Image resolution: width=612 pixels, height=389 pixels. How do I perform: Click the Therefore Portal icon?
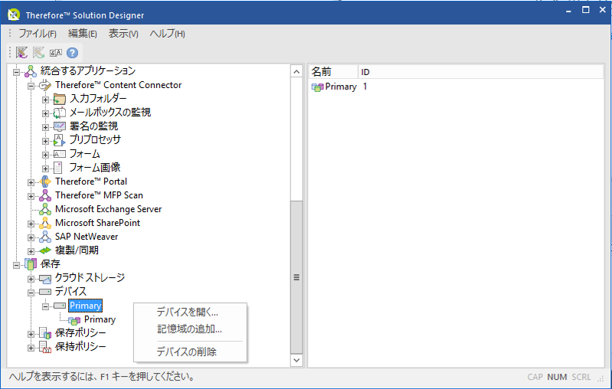tap(45, 181)
